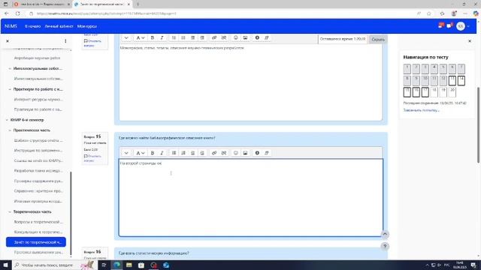Open 'В начало' in the top navigation

32,26
